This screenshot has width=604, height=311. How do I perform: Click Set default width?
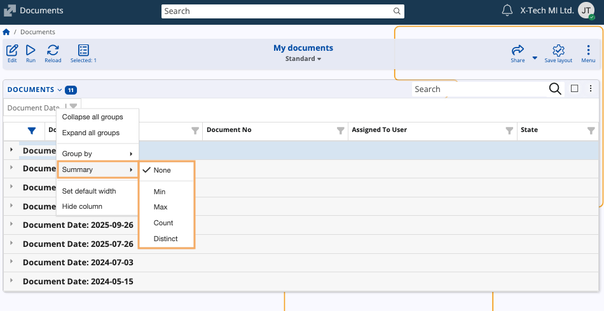(89, 191)
